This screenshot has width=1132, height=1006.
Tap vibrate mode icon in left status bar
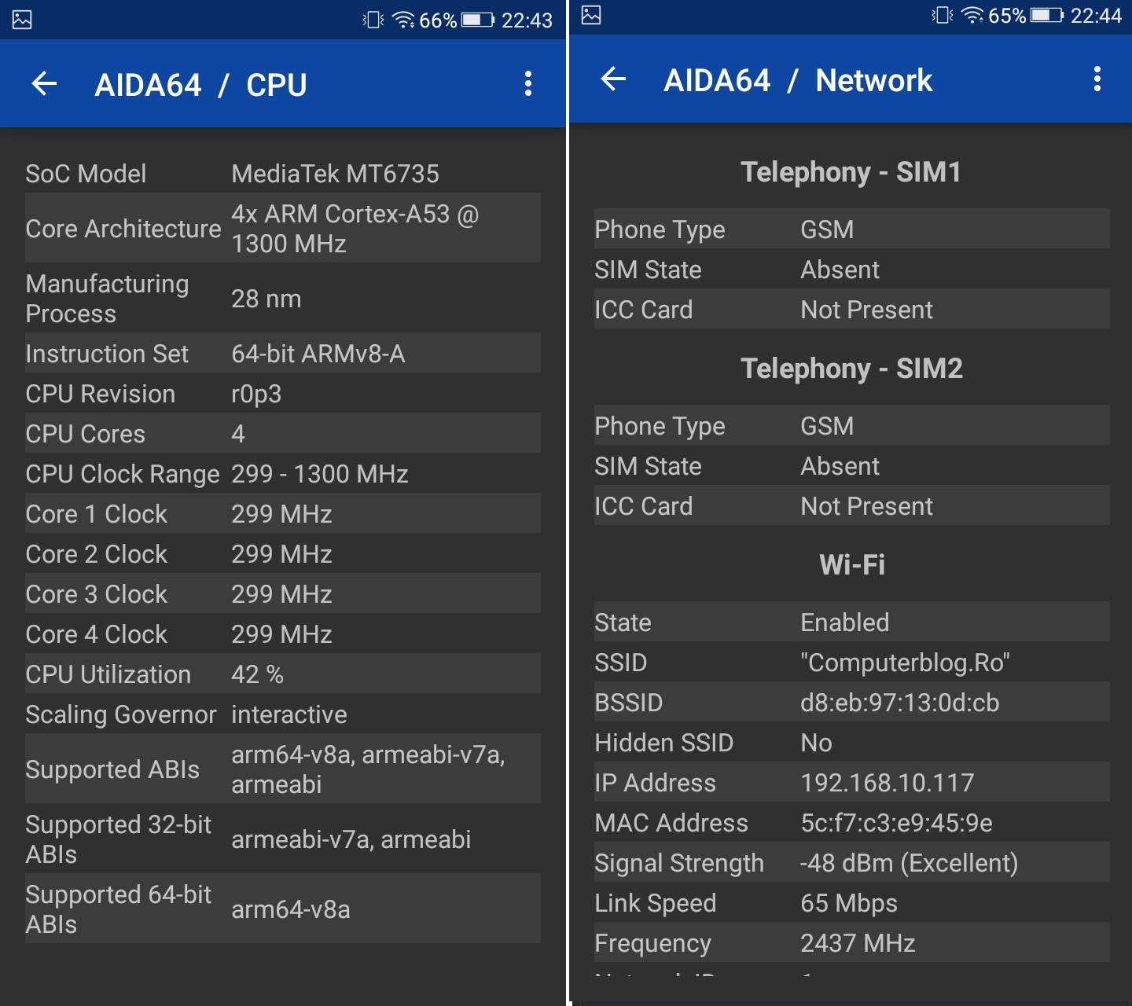click(373, 20)
